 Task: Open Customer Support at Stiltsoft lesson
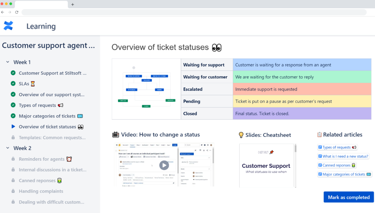pyautogui.click(x=52, y=73)
